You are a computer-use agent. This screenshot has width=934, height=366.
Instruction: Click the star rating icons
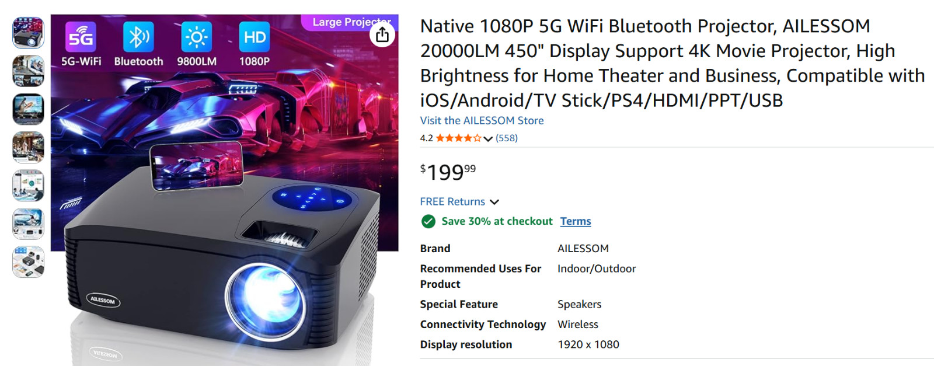point(459,138)
